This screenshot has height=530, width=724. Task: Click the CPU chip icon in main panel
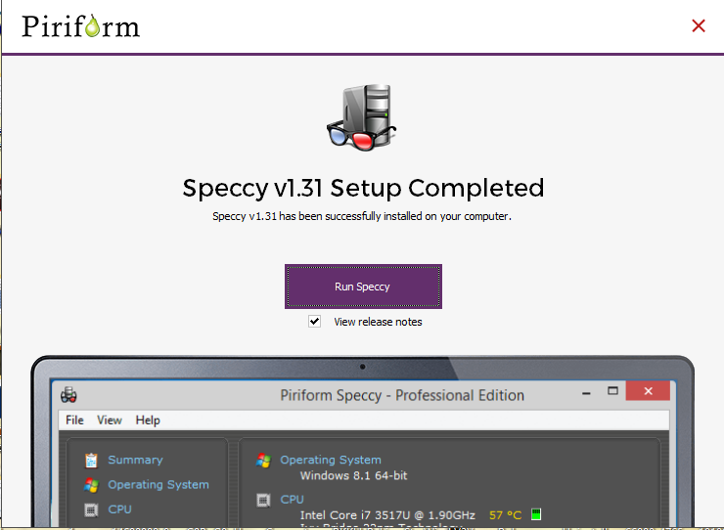tap(263, 500)
